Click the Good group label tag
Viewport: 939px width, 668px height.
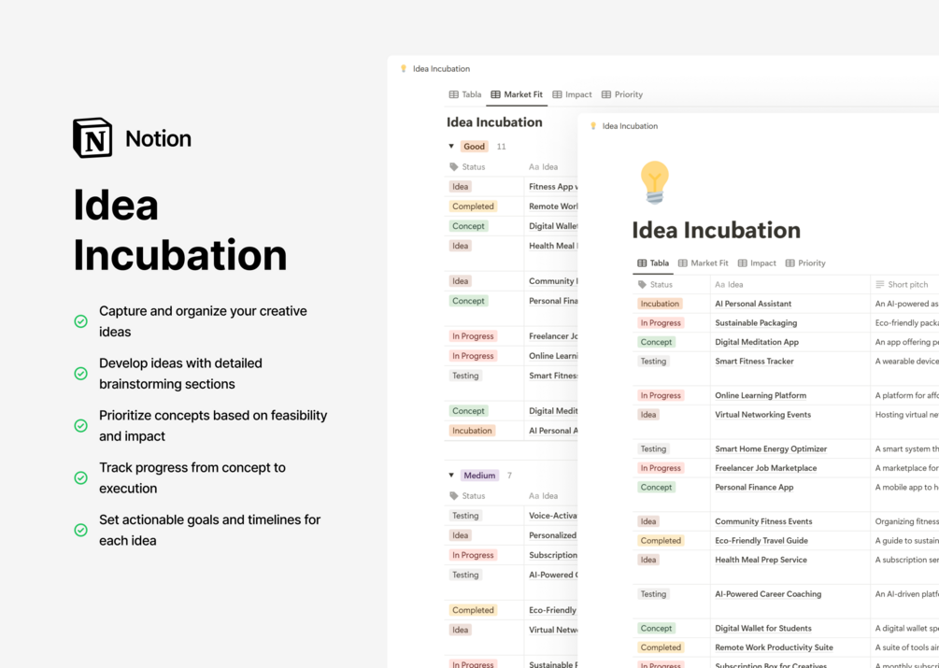474,146
